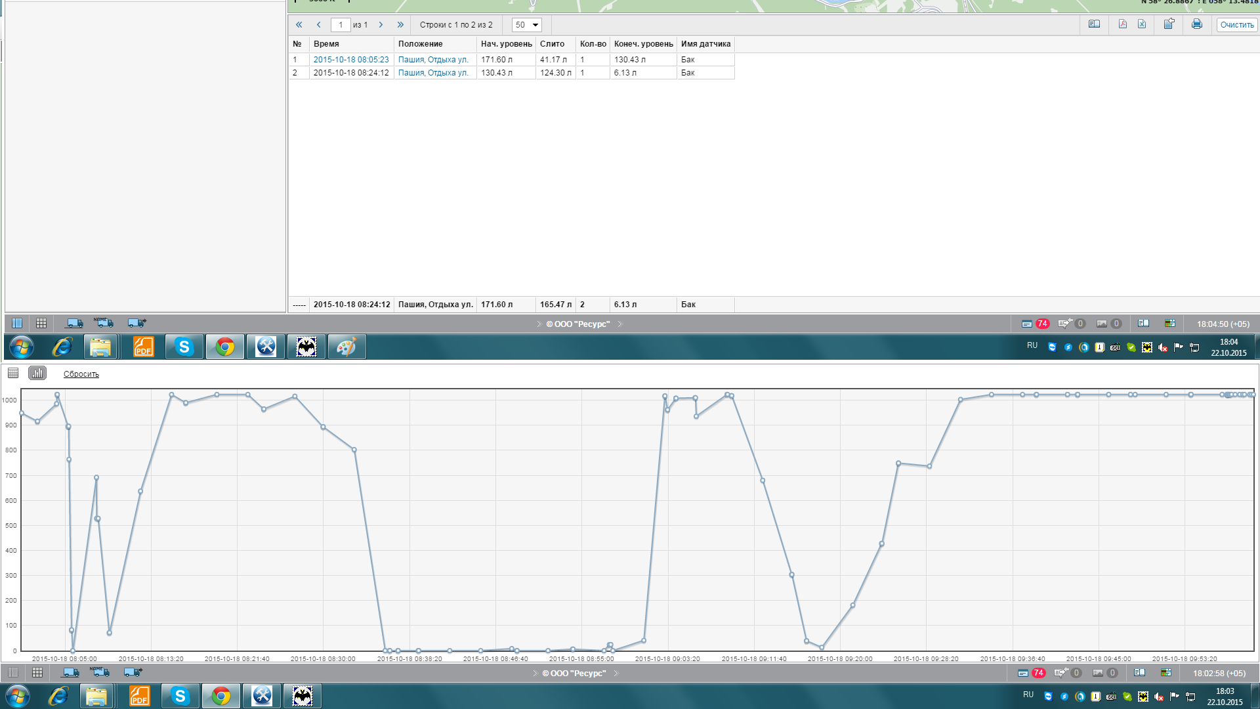Open notifications with 74 badge
The height and width of the screenshot is (709, 1260).
tap(1035, 324)
